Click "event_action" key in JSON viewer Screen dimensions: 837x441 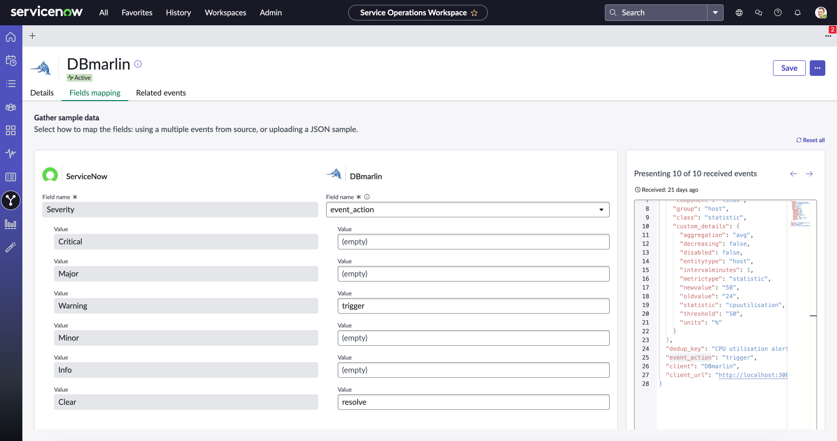point(690,357)
